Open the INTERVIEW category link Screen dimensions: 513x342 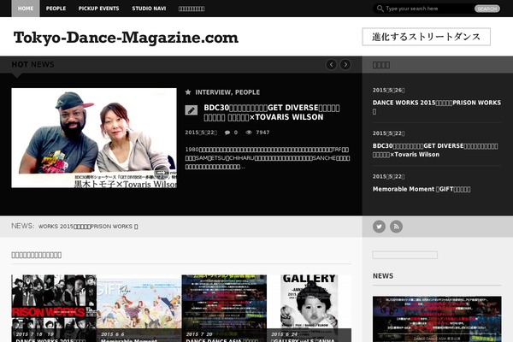213,92
